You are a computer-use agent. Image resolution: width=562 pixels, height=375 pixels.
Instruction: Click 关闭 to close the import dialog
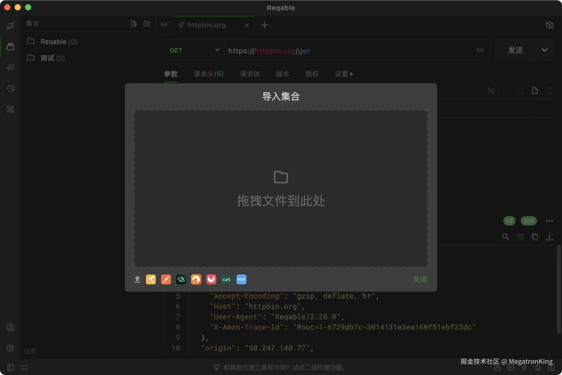point(420,279)
